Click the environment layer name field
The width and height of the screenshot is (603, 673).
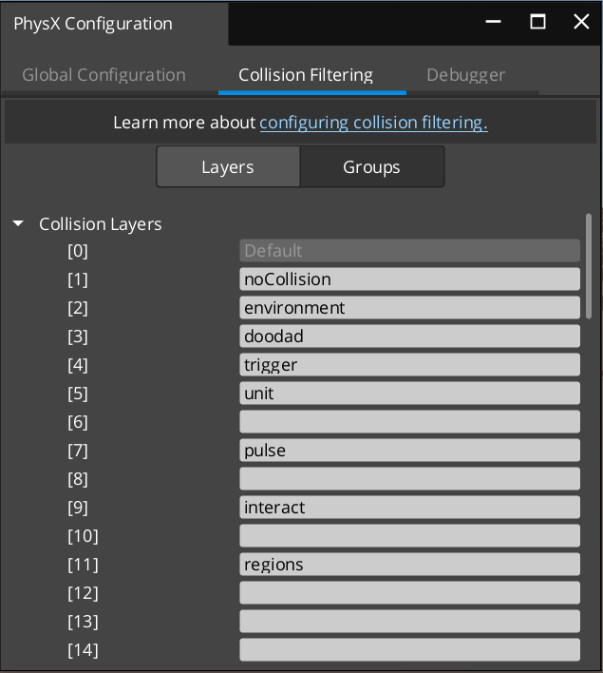click(409, 308)
